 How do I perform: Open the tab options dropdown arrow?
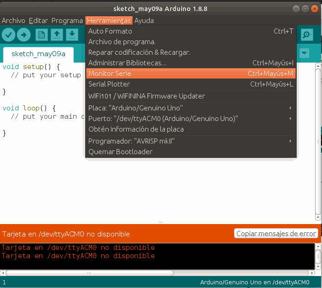[x=304, y=53]
